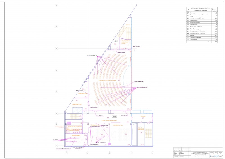The height and width of the screenshot is (159, 225).
Task: Click grid axis bubble "Д" on the left
Action: pyautogui.click(x=57, y=70)
